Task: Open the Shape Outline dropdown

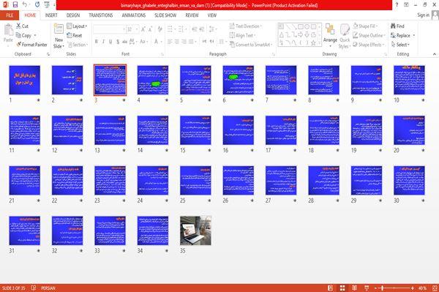Action: 369,35
